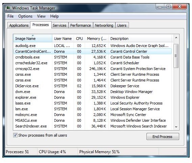Open the View menu
The width and height of the screenshot is (192, 163).
click(x=41, y=16)
